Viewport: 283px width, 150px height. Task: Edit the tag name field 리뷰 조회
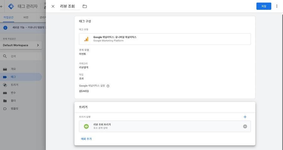pos(70,6)
